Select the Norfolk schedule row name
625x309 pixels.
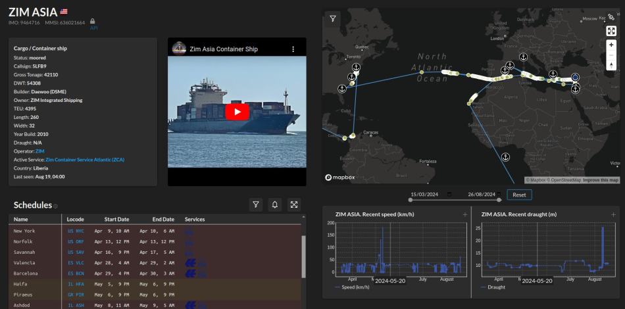coord(23,242)
